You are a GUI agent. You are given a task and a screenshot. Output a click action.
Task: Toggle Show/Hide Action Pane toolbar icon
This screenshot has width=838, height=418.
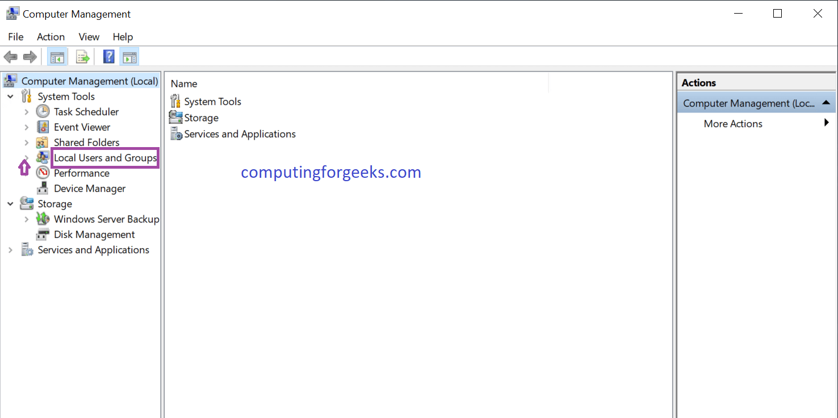pos(129,57)
